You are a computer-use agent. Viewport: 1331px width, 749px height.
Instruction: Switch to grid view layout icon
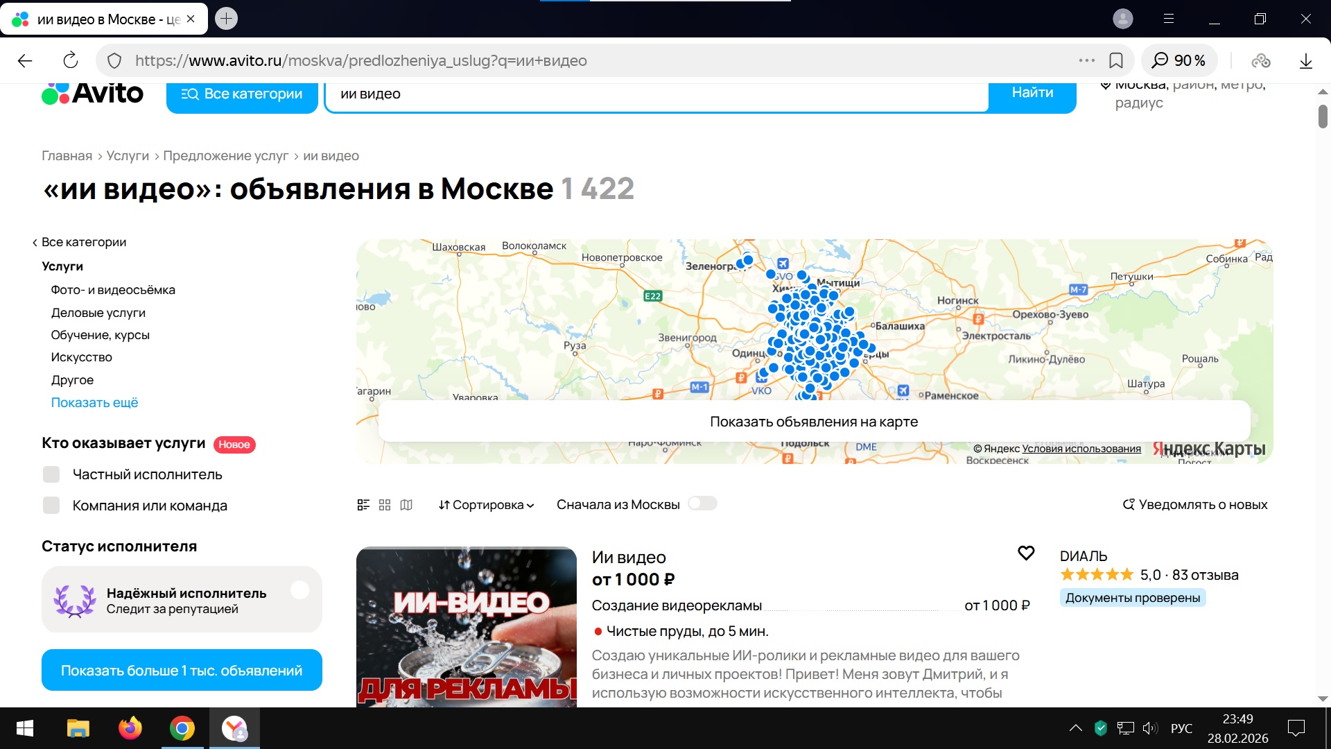point(385,505)
